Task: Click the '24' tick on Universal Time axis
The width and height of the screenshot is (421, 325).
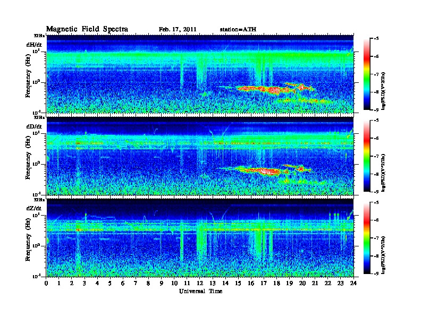Action: tap(353, 284)
